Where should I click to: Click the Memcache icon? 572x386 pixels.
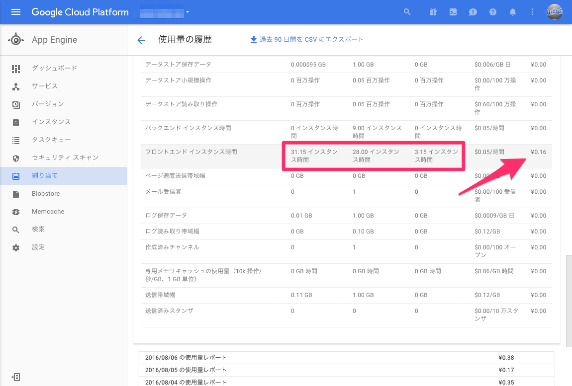[16, 212]
